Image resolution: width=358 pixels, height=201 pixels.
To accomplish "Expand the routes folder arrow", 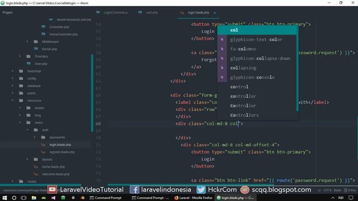I will click(12, 181).
